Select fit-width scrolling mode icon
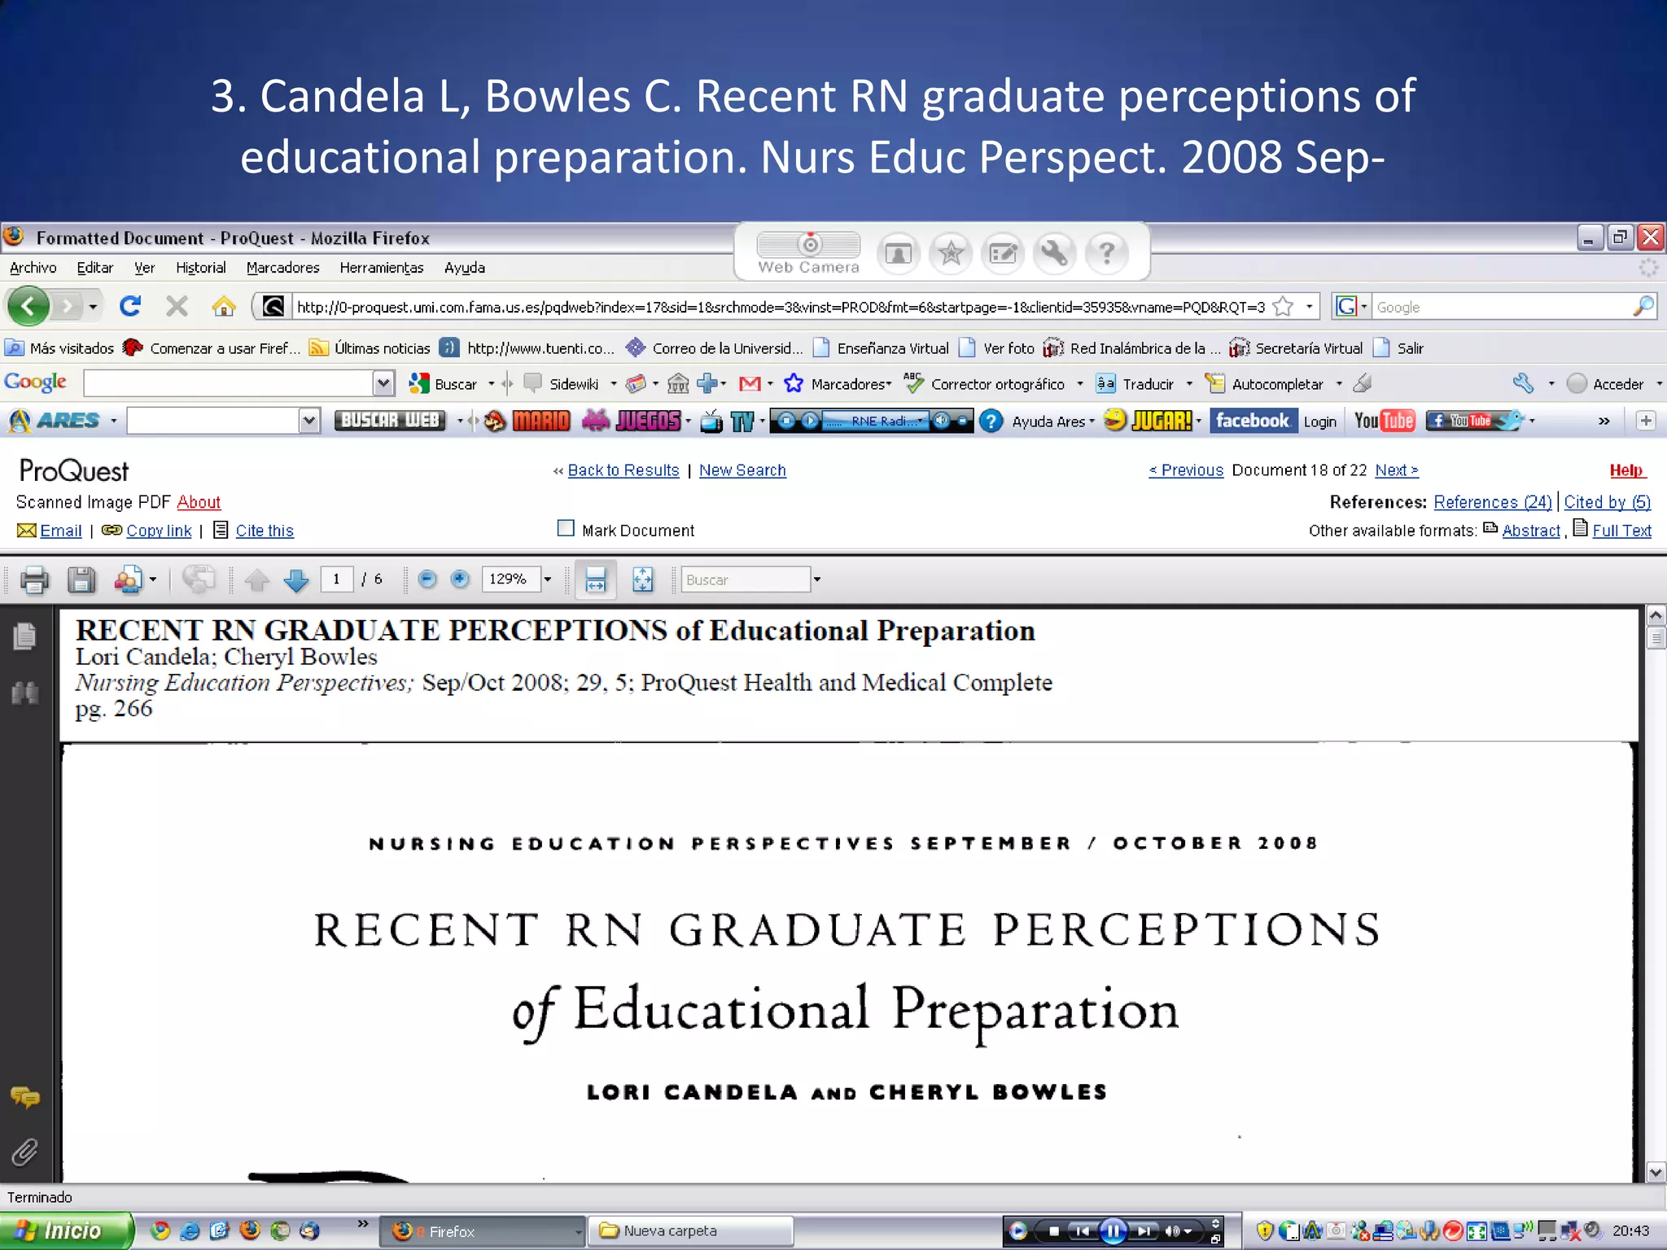 pyautogui.click(x=595, y=579)
